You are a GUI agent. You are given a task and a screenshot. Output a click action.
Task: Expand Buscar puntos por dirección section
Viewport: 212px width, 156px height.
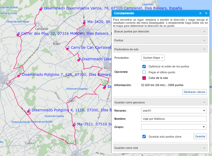point(161,31)
